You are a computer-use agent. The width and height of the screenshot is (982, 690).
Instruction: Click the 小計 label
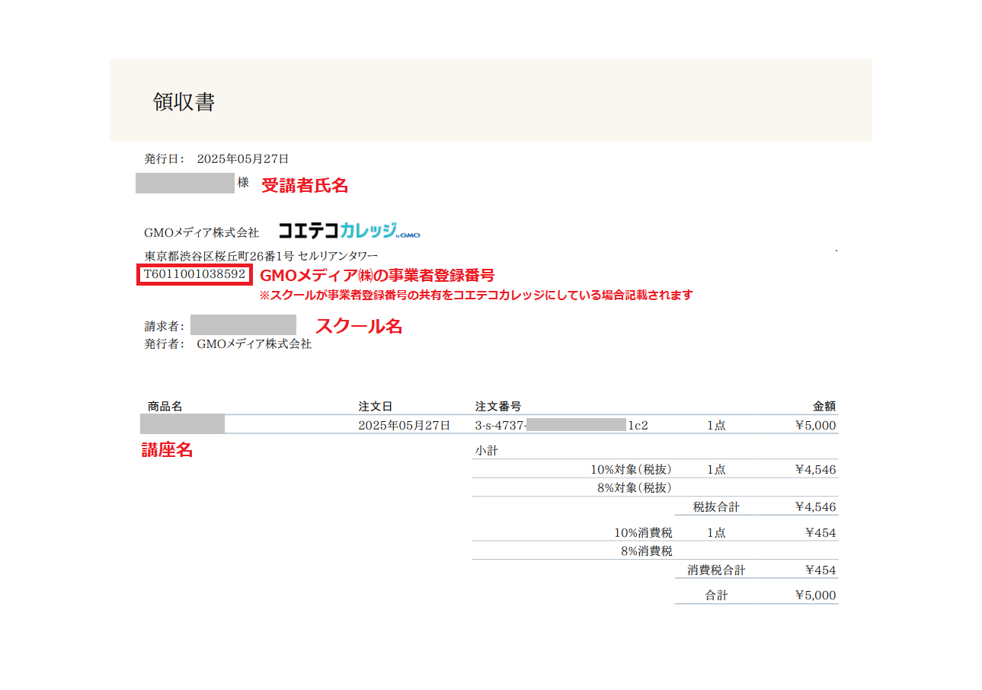click(487, 450)
